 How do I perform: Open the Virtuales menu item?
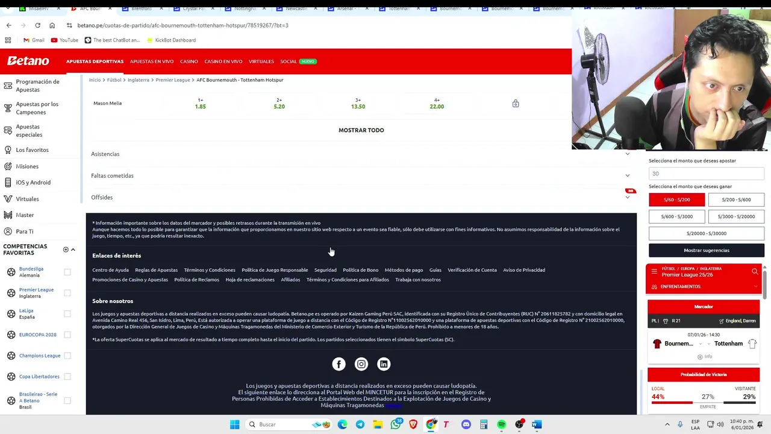pos(261,61)
